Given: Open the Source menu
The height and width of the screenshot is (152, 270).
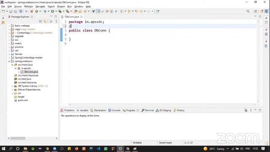Looking at the screenshot, I should pos(18,7).
